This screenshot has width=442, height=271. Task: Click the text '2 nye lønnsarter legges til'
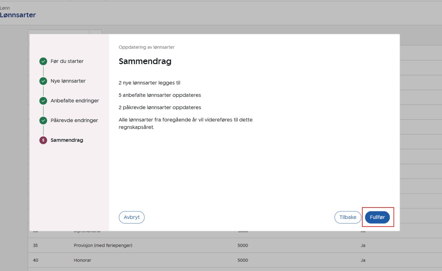150,83
